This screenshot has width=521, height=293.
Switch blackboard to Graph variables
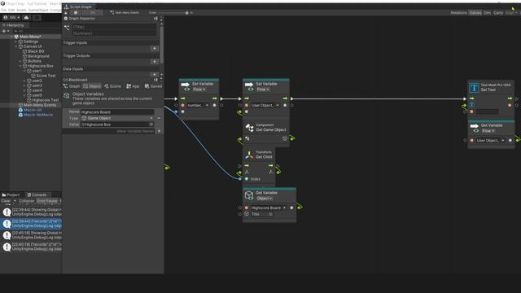(x=72, y=86)
